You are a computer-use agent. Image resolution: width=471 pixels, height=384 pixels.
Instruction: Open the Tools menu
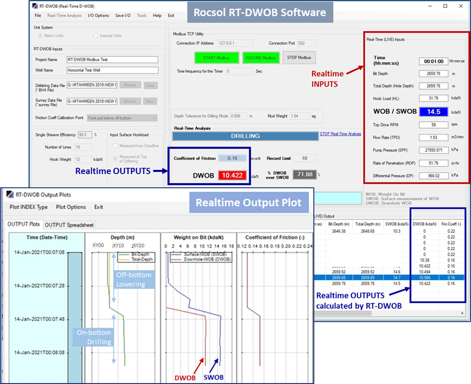pyautogui.click(x=142, y=16)
